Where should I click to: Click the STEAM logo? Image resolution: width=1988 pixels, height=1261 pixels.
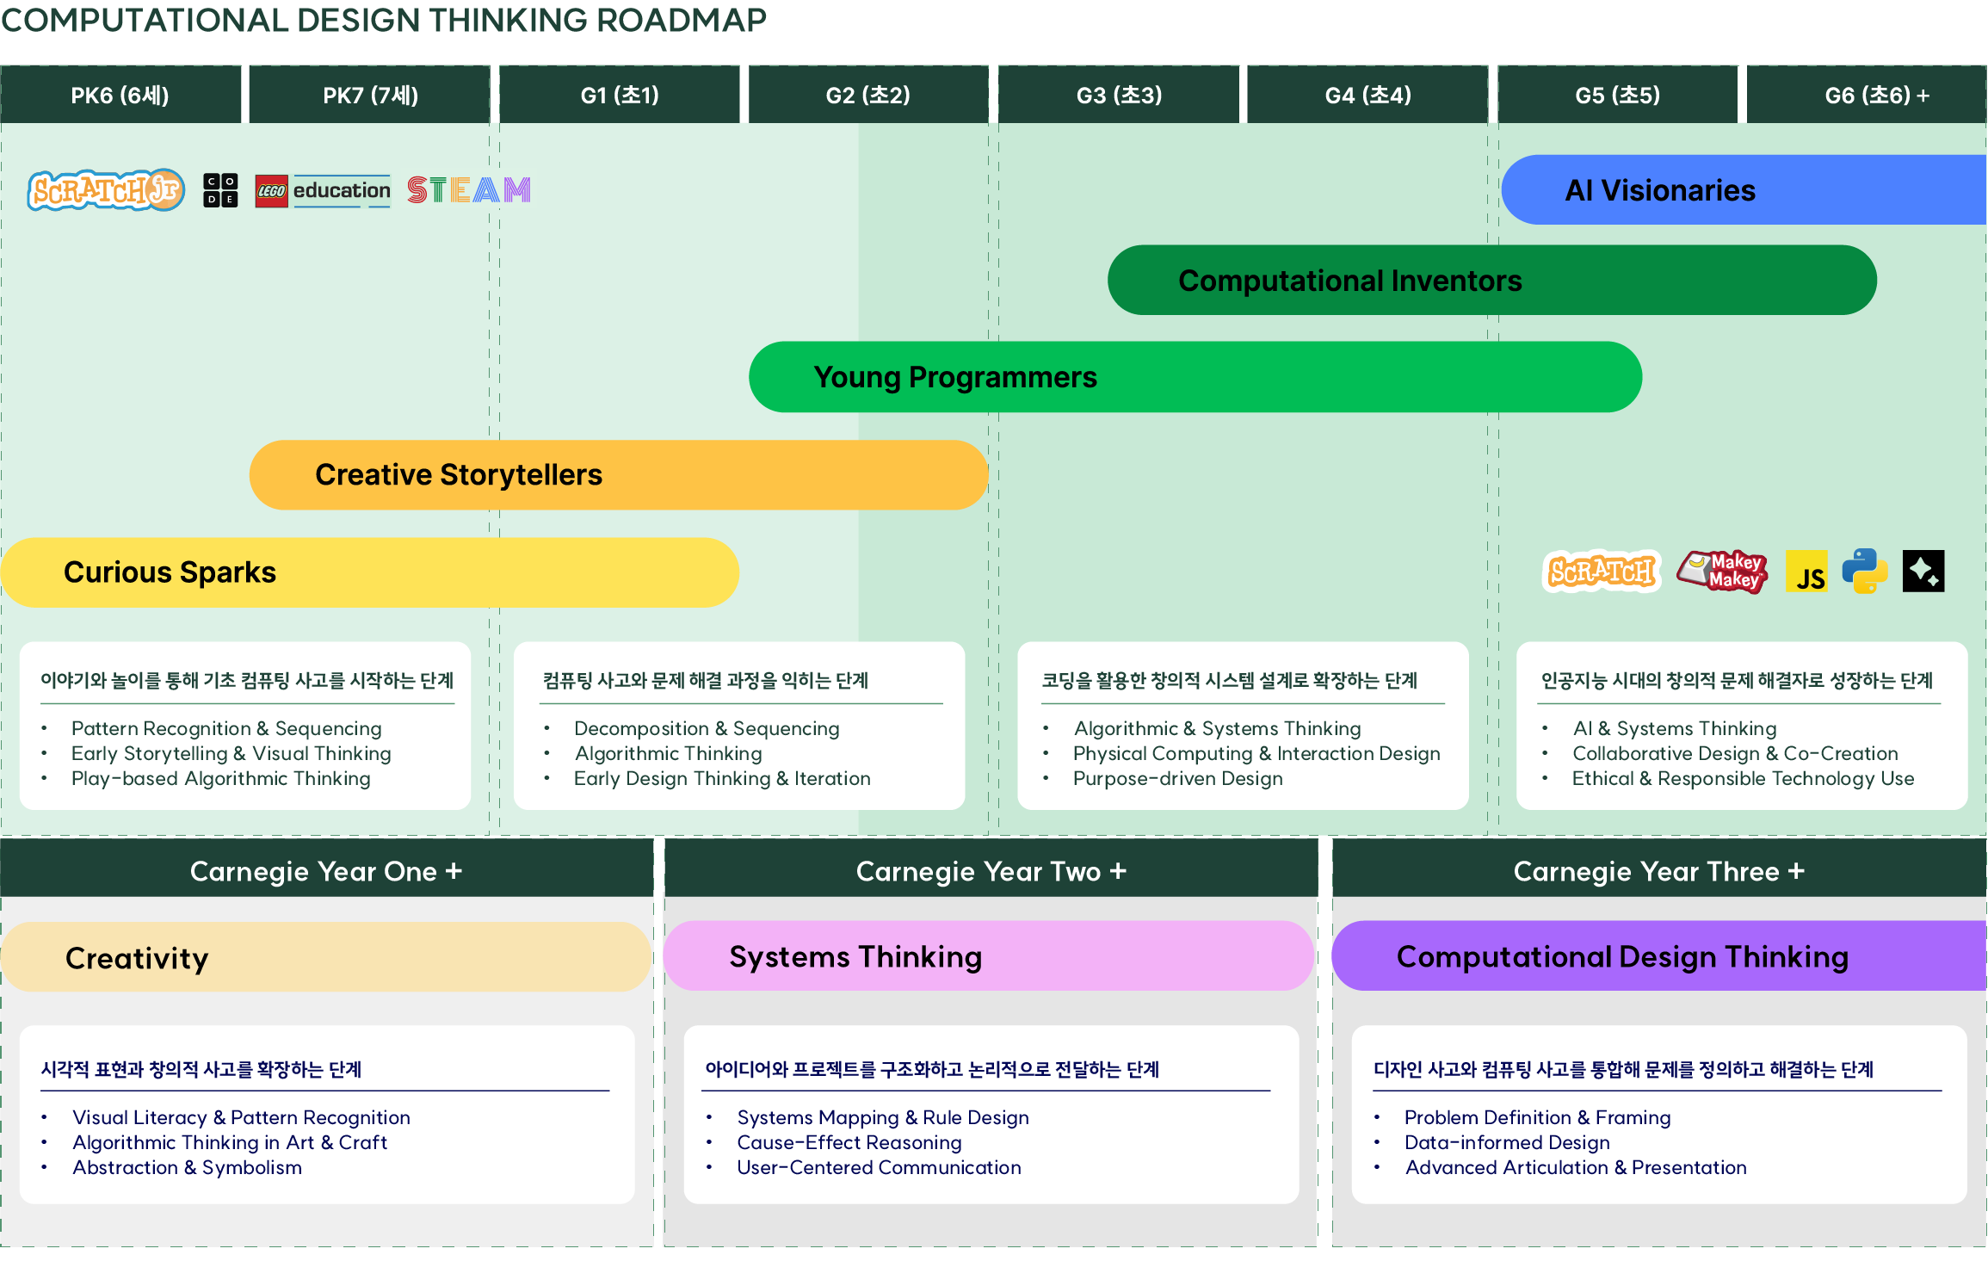coord(468,189)
